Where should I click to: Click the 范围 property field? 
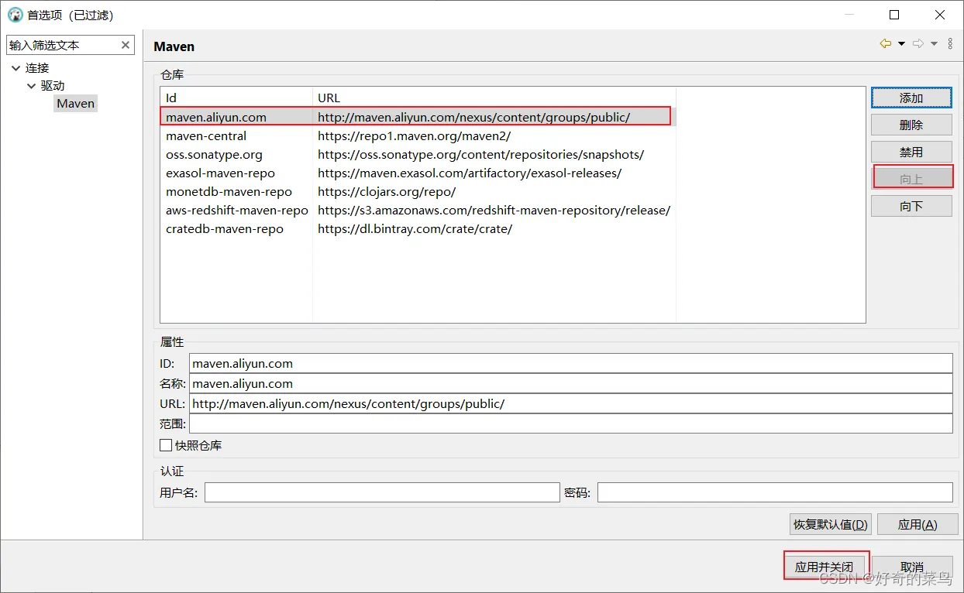[570, 423]
